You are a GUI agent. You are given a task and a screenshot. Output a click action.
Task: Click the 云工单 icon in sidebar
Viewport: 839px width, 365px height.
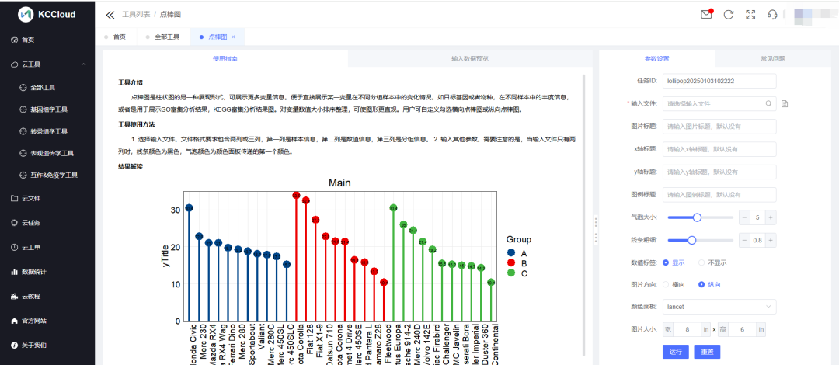coord(15,247)
